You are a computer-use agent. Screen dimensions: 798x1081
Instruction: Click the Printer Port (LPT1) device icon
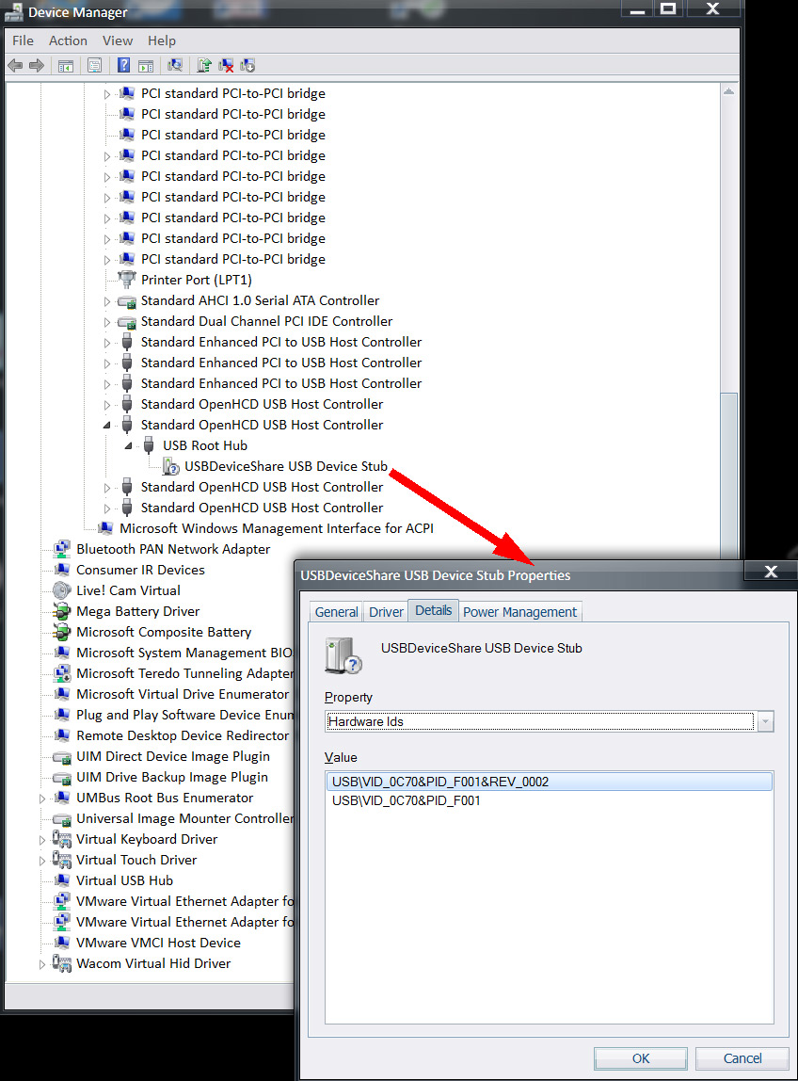127,280
